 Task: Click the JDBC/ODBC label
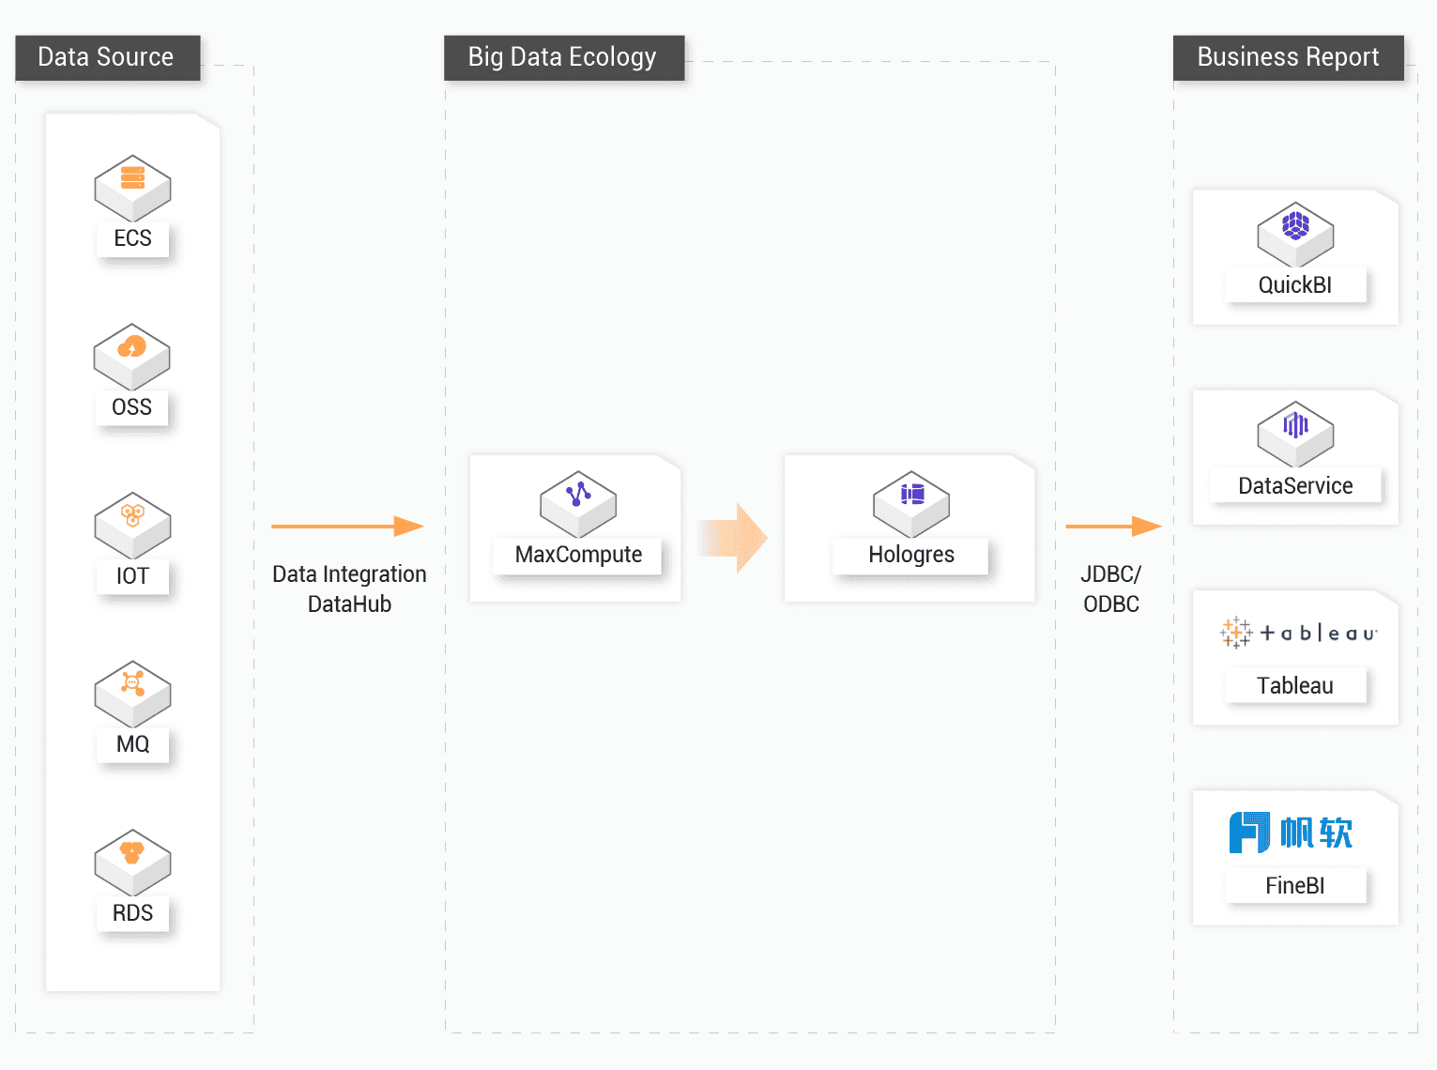pos(1111,588)
